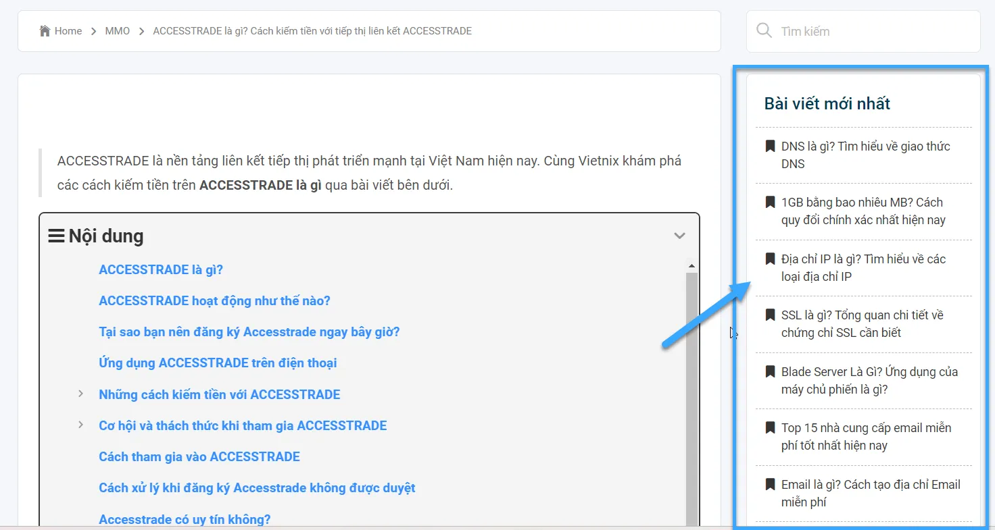
Task: Open article Địa chỉ IP là gì?
Action: 863,268
